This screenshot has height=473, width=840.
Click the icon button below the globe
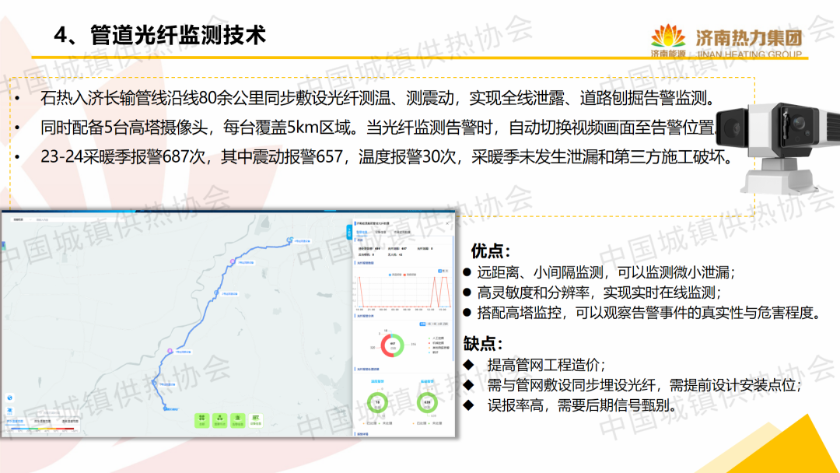[10, 411]
